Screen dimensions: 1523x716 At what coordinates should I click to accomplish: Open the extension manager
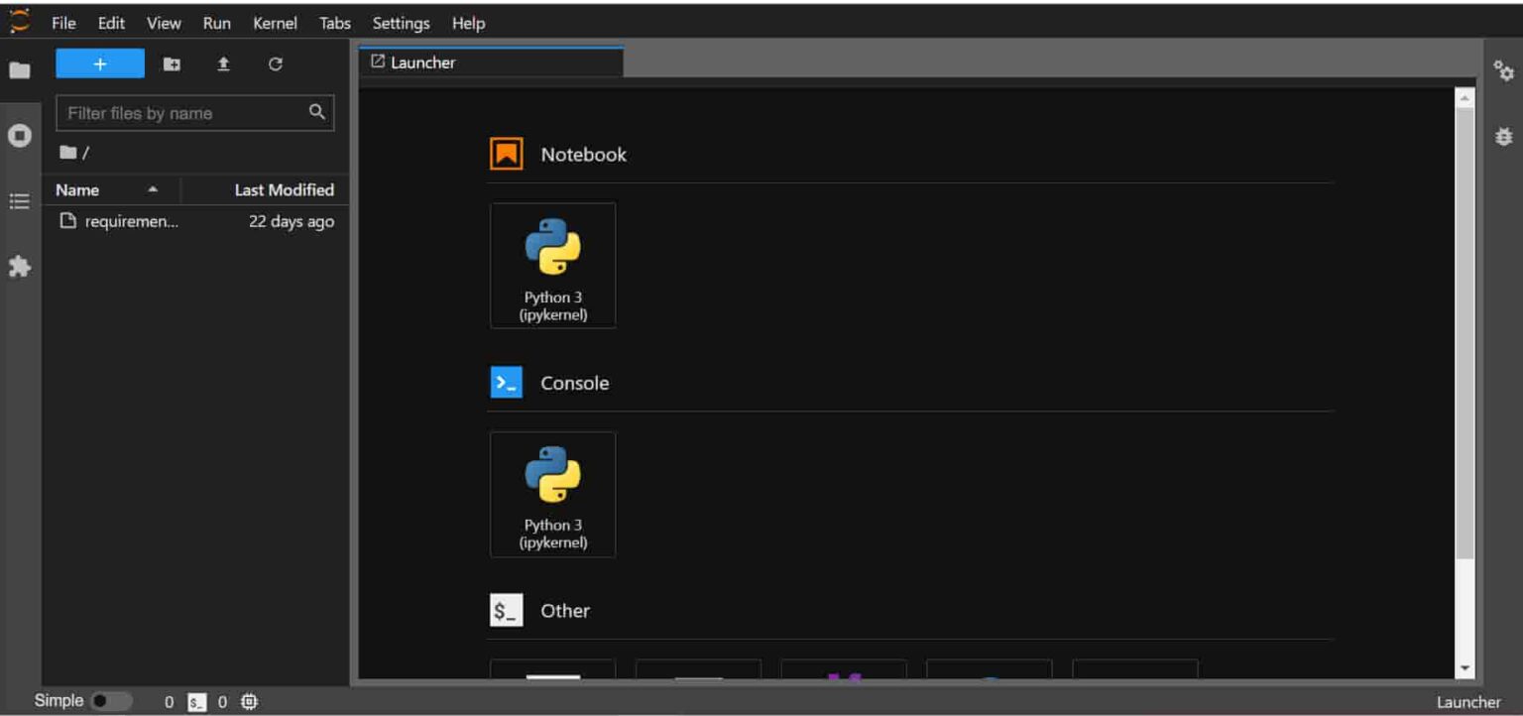click(x=20, y=267)
